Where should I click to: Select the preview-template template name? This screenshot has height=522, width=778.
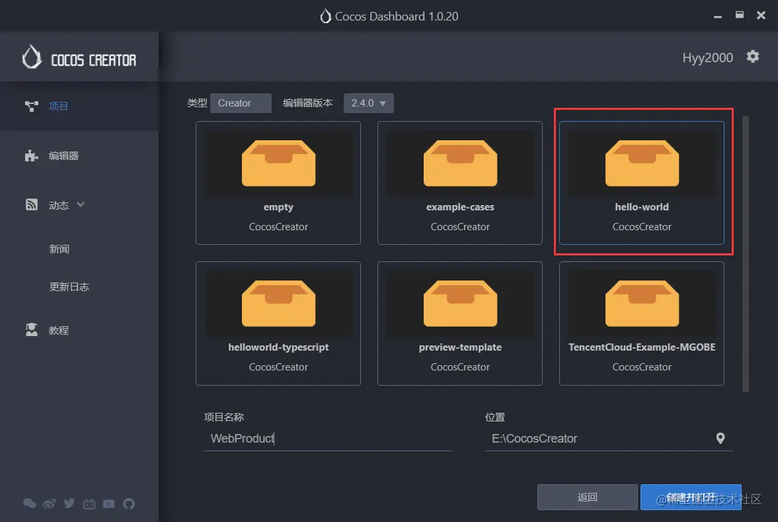click(460, 347)
